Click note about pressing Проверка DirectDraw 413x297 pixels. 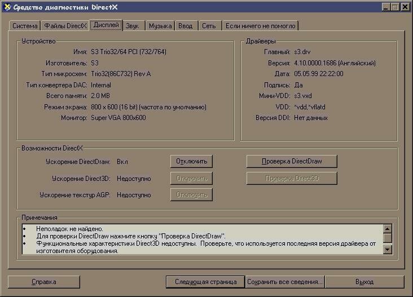point(131,236)
